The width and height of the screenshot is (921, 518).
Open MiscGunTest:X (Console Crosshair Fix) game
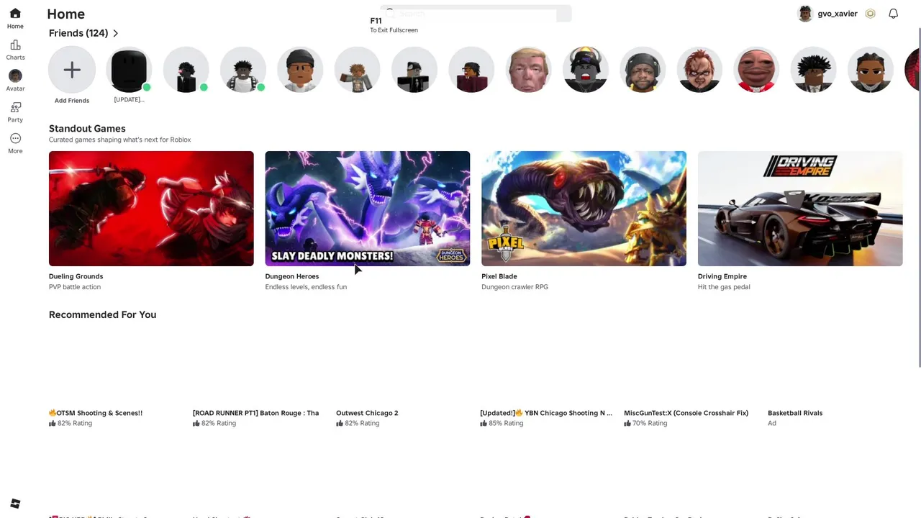click(x=686, y=413)
